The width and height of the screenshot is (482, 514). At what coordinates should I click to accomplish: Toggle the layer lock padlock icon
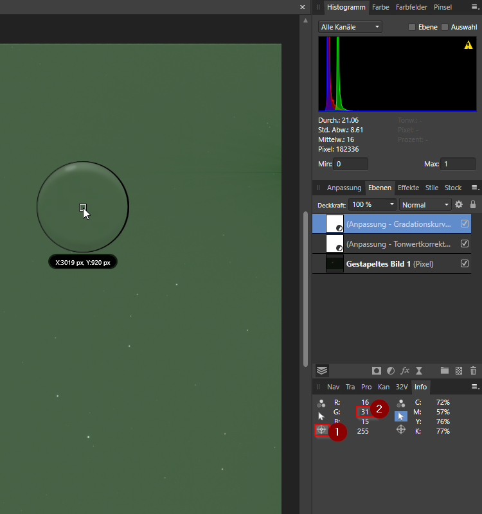coord(473,204)
